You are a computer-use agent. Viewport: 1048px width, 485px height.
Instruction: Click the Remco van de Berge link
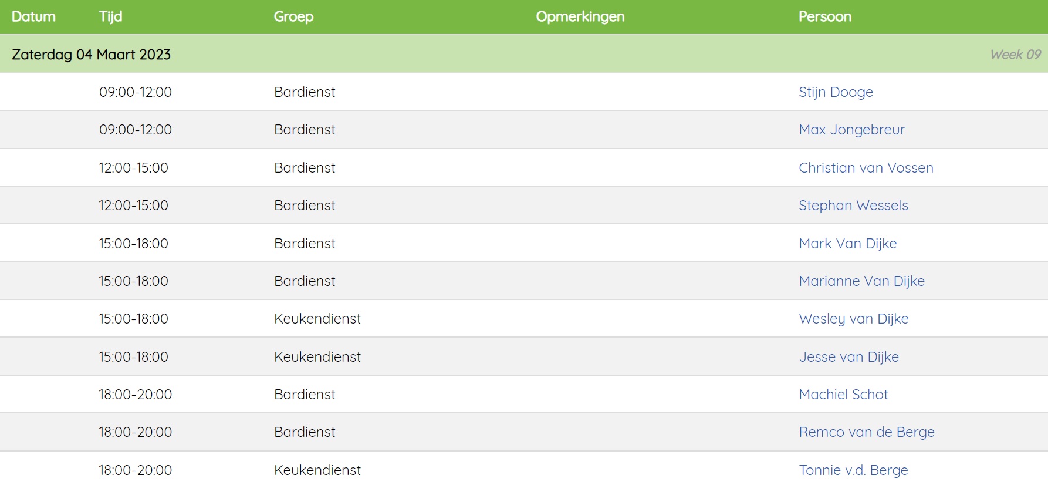pos(866,432)
